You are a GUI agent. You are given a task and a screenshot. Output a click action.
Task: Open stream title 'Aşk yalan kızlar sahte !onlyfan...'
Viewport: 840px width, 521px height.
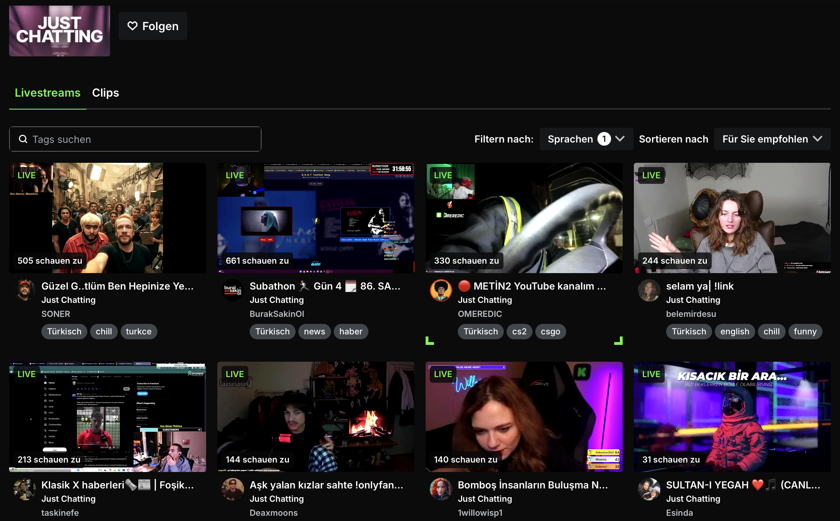click(x=326, y=485)
